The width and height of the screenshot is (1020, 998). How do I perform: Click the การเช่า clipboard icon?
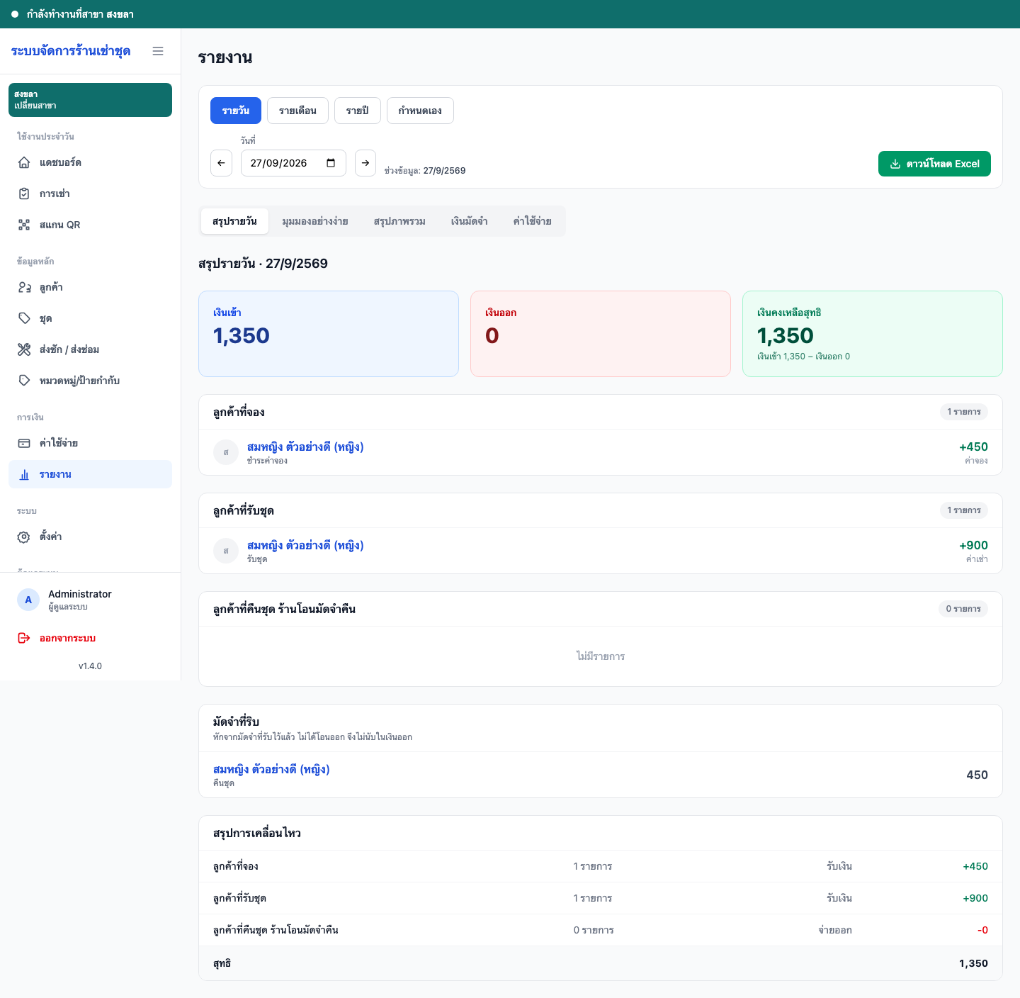coord(24,194)
